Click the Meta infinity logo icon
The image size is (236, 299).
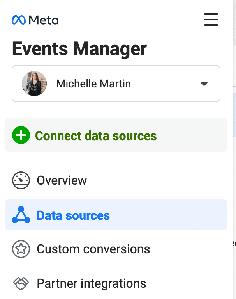18,20
